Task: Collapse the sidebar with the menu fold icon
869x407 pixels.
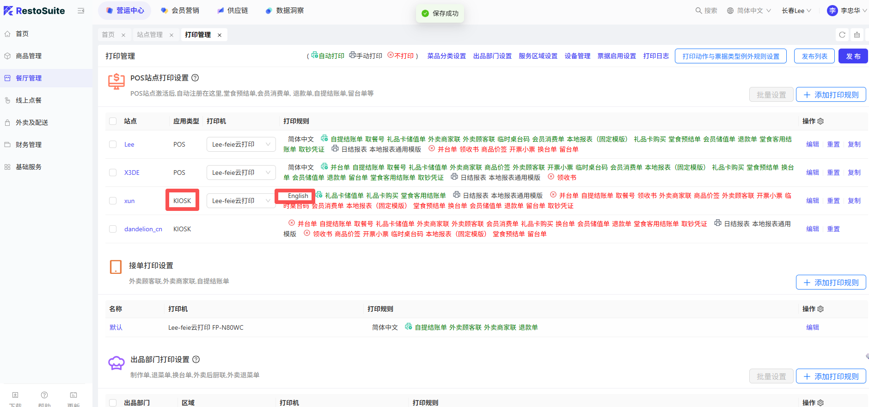Action: point(81,11)
